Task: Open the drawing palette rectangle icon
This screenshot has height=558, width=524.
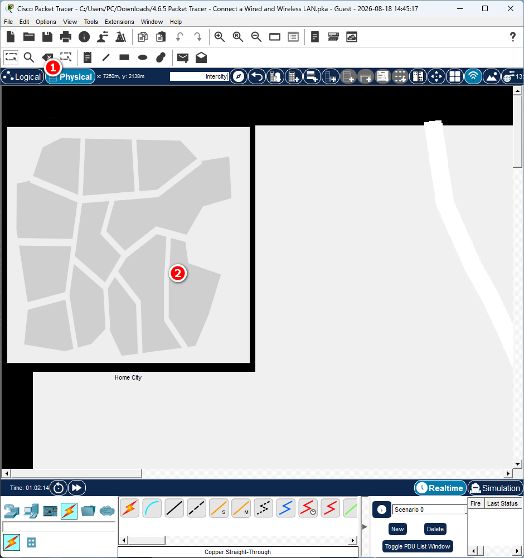Action: coord(275,37)
